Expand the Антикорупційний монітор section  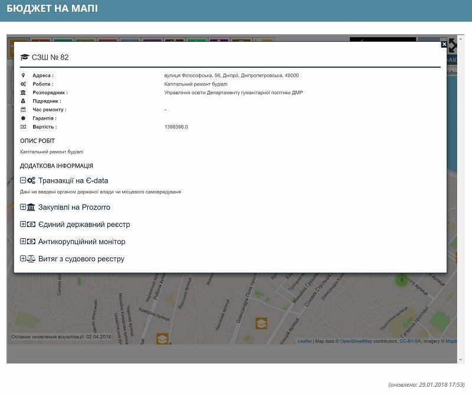point(23,242)
